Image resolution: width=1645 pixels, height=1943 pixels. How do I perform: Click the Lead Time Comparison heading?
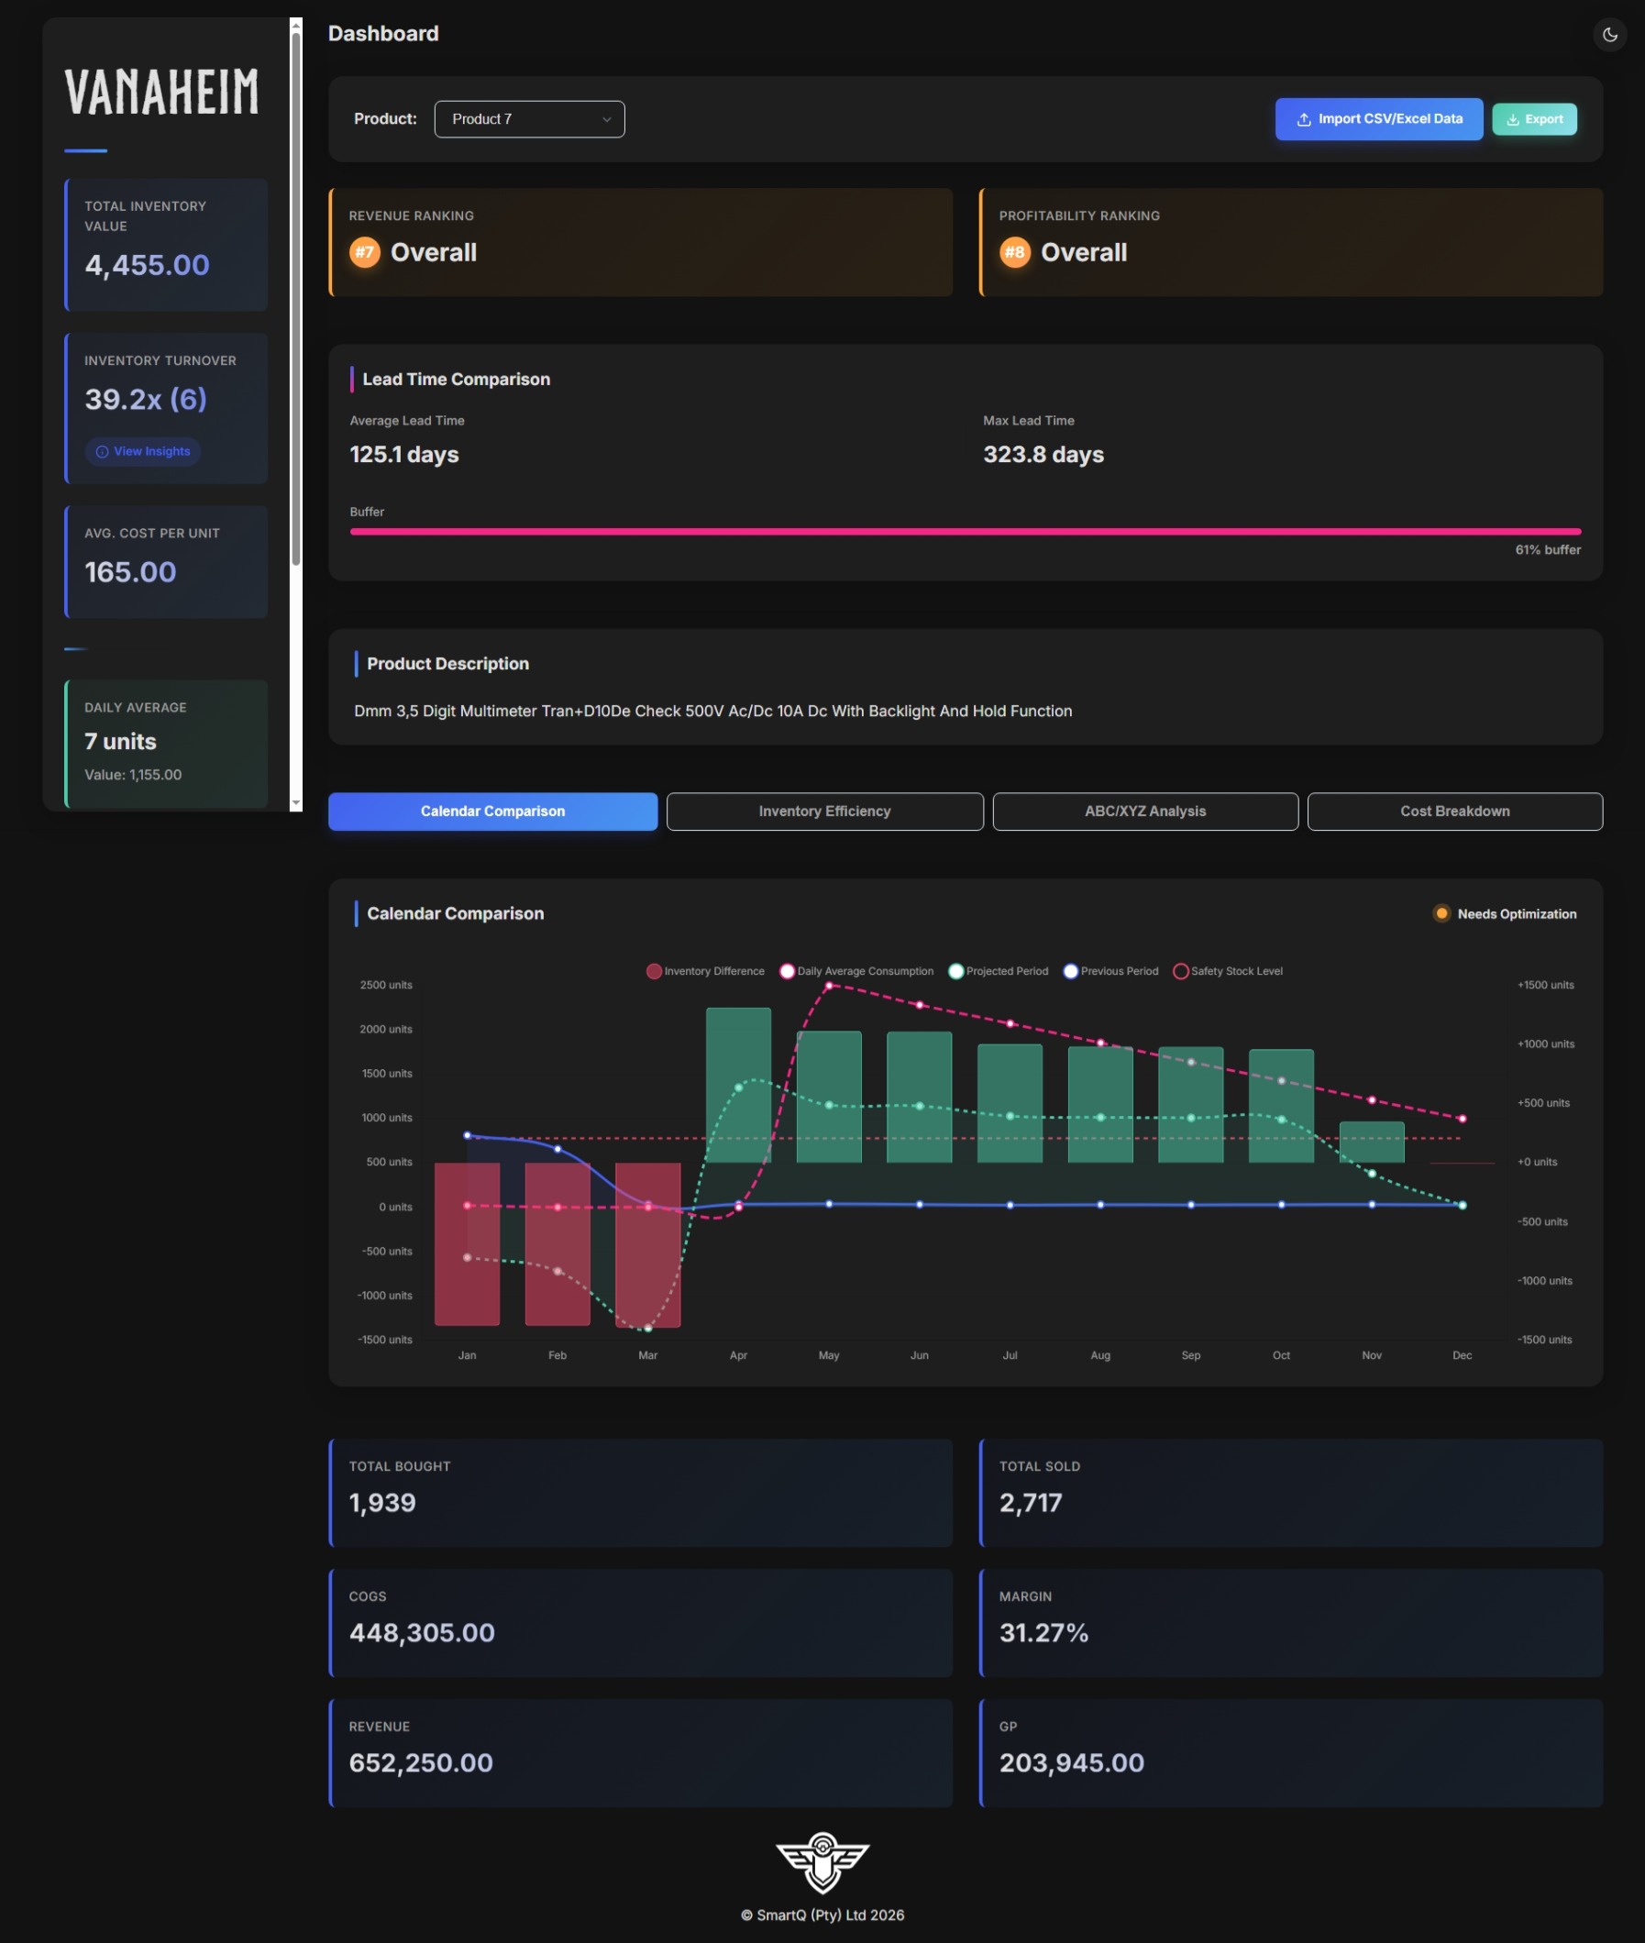click(456, 380)
